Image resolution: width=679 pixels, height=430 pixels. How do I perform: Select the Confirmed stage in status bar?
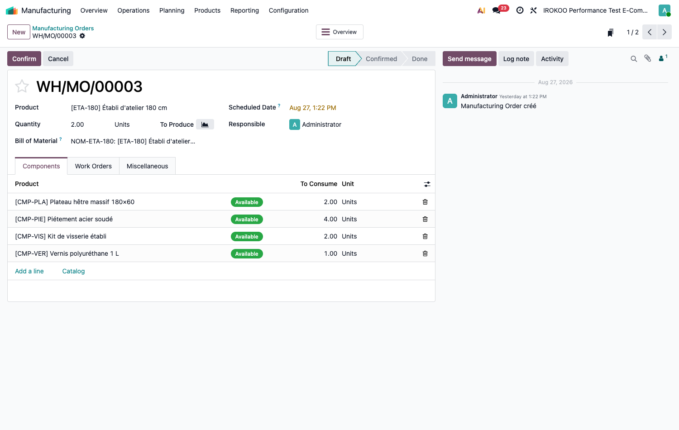click(381, 59)
